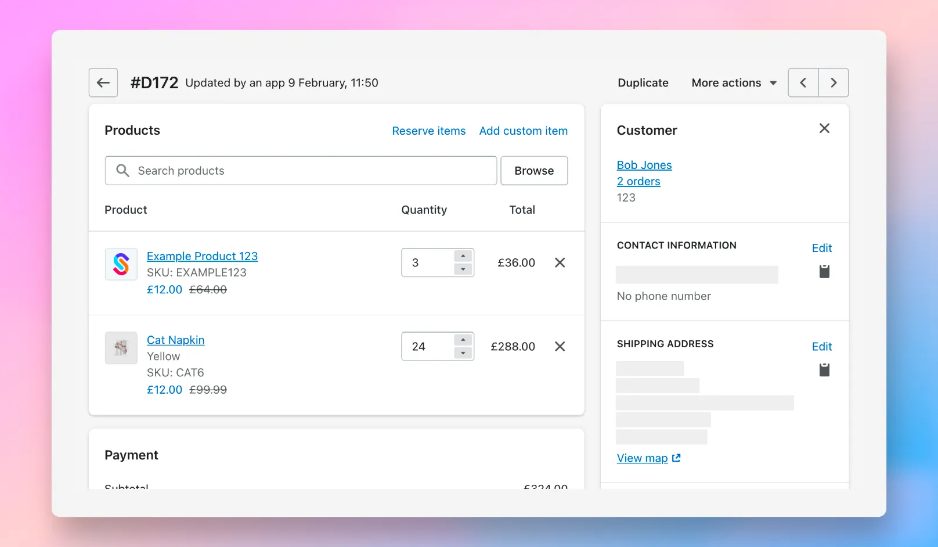
Task: Click the #D172 draft order title
Action: [x=154, y=82]
